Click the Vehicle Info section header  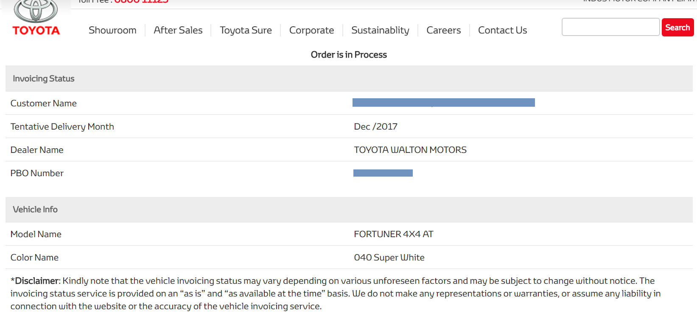click(x=349, y=210)
